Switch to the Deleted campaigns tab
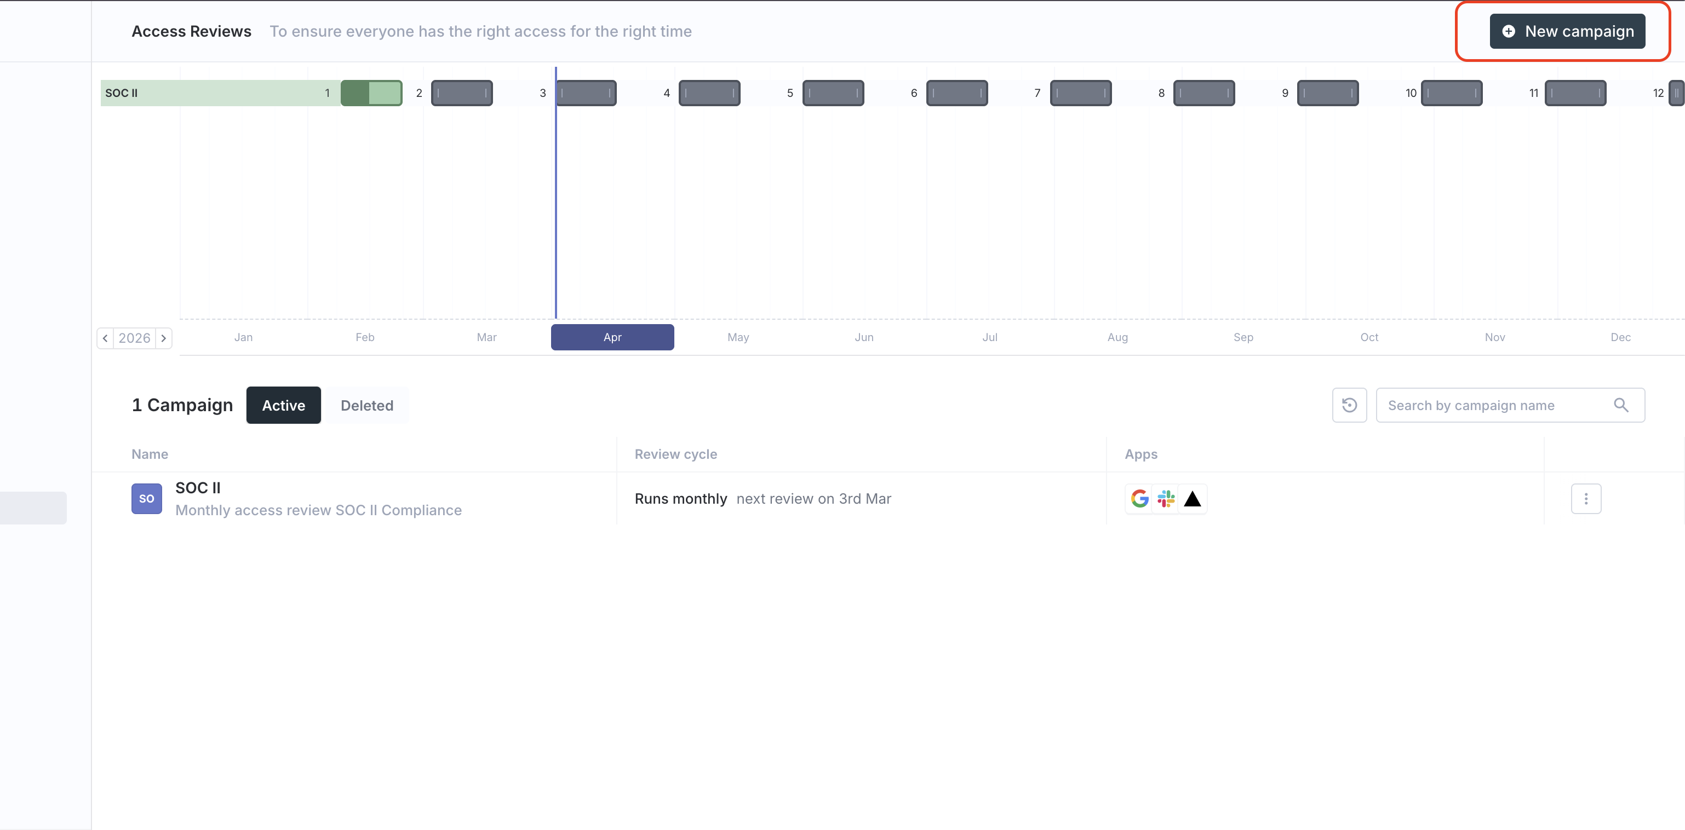Image resolution: width=1685 pixels, height=830 pixels. pyautogui.click(x=366, y=405)
